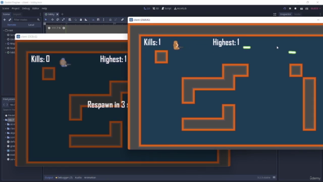Switch to the Scene dock tab

pyautogui.click(x=6, y=14)
